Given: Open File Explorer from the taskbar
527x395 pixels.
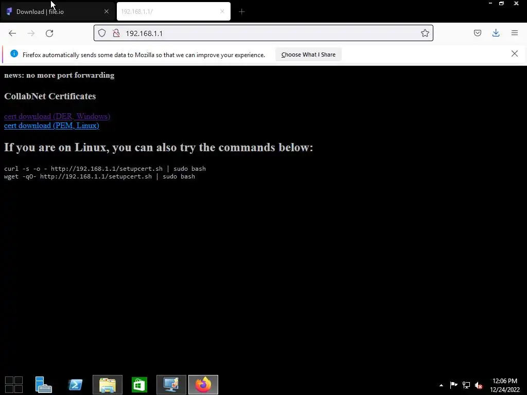Looking at the screenshot, I should [108, 385].
